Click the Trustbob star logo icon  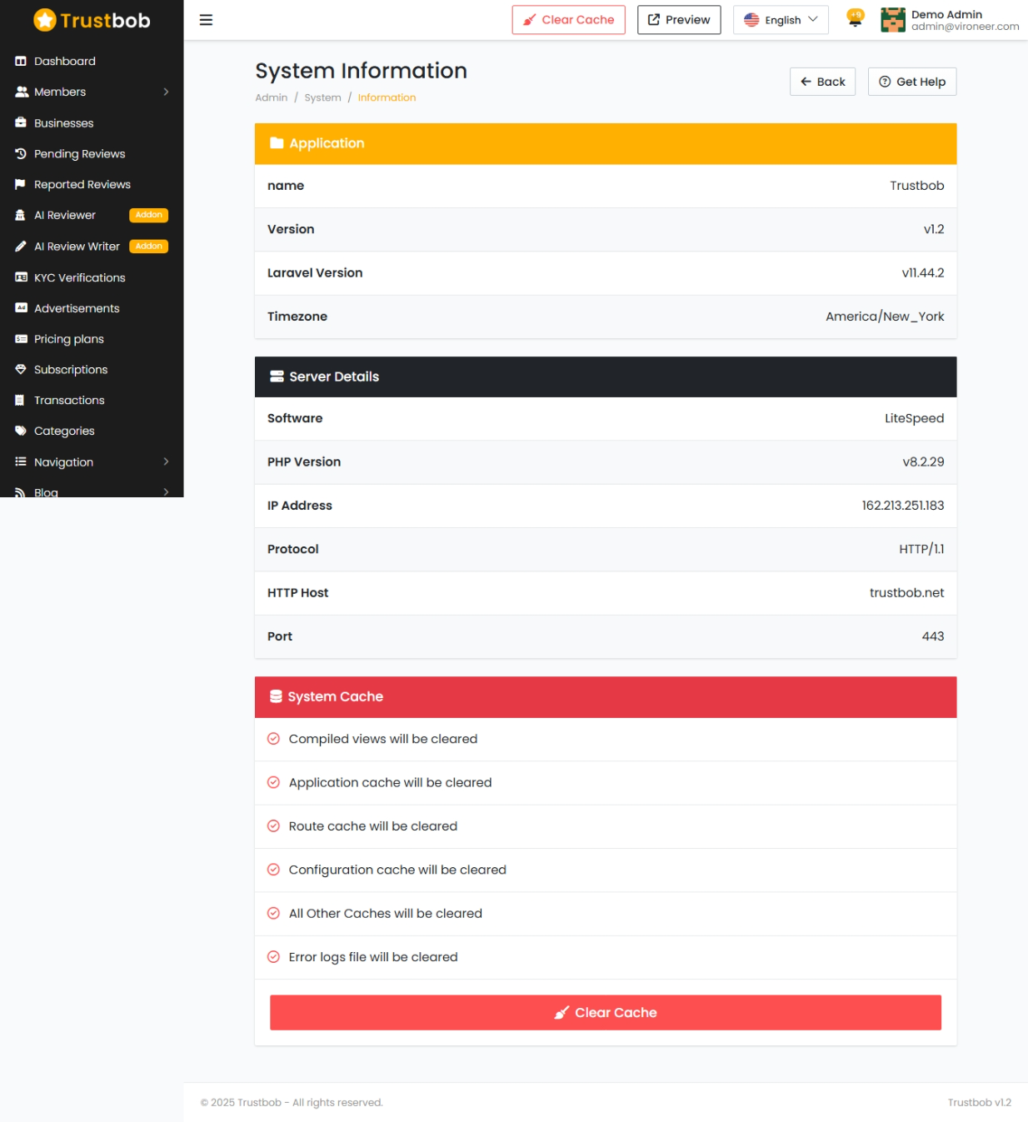pos(45,20)
